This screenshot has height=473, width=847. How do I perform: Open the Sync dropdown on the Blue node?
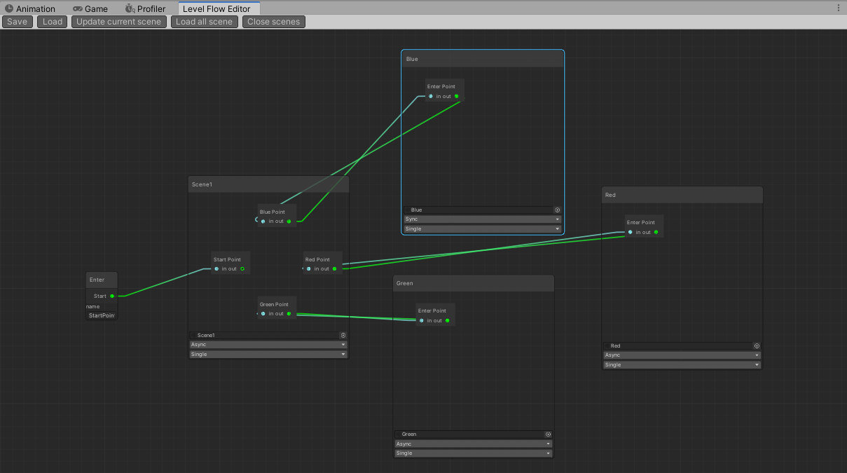pos(482,219)
